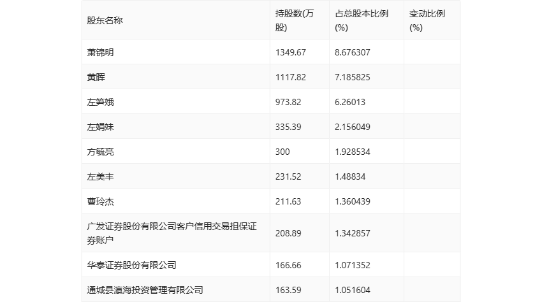This screenshot has height=302, width=542.
Task: Click shareholding value 163.59
Action: pos(288,290)
